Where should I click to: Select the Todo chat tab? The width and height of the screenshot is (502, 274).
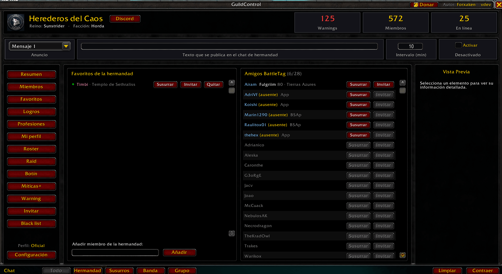pos(56,271)
